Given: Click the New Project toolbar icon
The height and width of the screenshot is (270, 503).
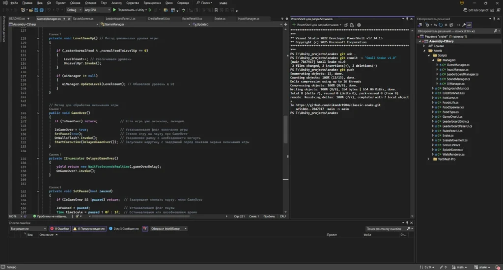Looking at the screenshot, I should (x=23, y=10).
